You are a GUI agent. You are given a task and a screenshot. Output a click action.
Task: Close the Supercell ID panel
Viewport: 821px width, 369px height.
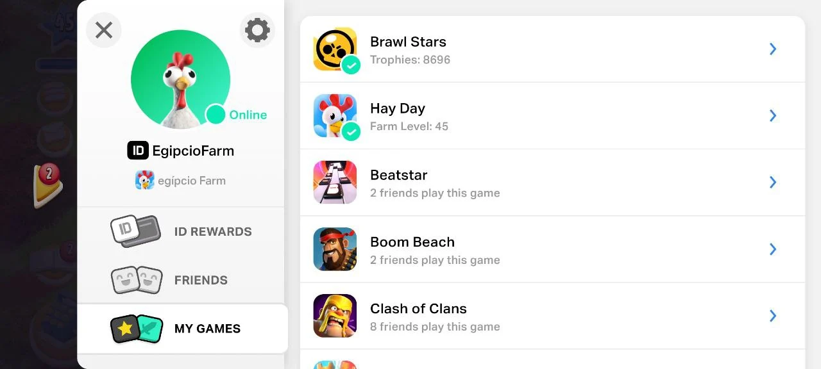(x=104, y=30)
